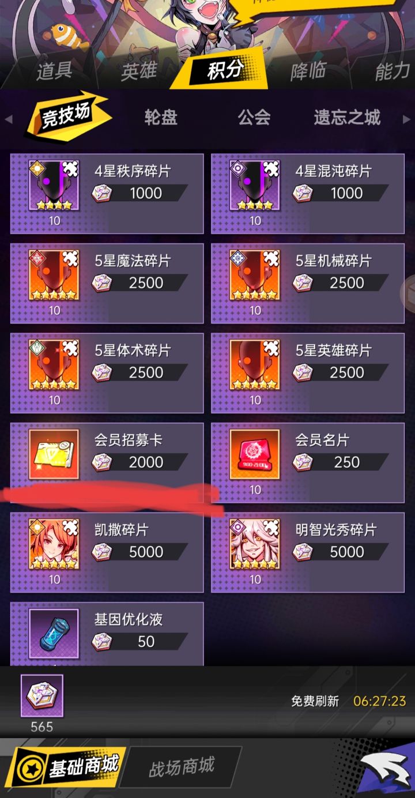This screenshot has width=415, height=798.
Task: Select the 4星秩序碎片 shard icon
Action: [x=54, y=186]
